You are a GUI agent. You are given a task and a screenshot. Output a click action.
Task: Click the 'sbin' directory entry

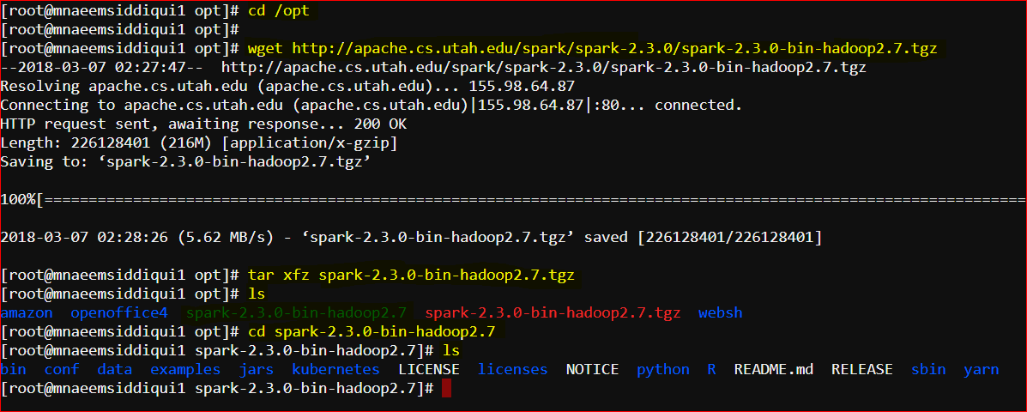(928, 369)
